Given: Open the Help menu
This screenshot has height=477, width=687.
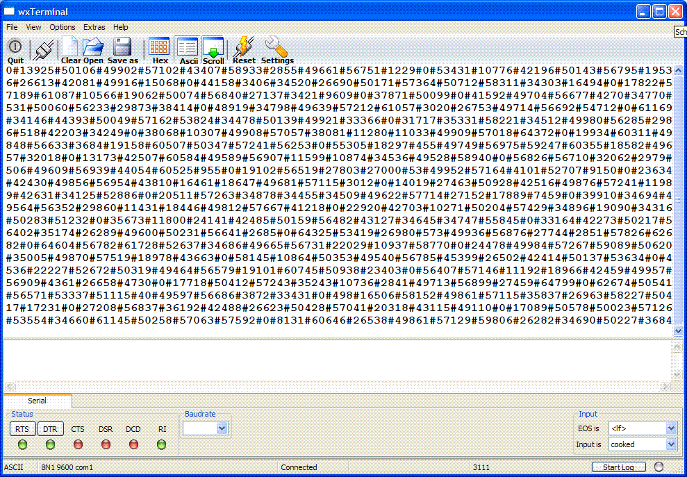Looking at the screenshot, I should point(120,27).
